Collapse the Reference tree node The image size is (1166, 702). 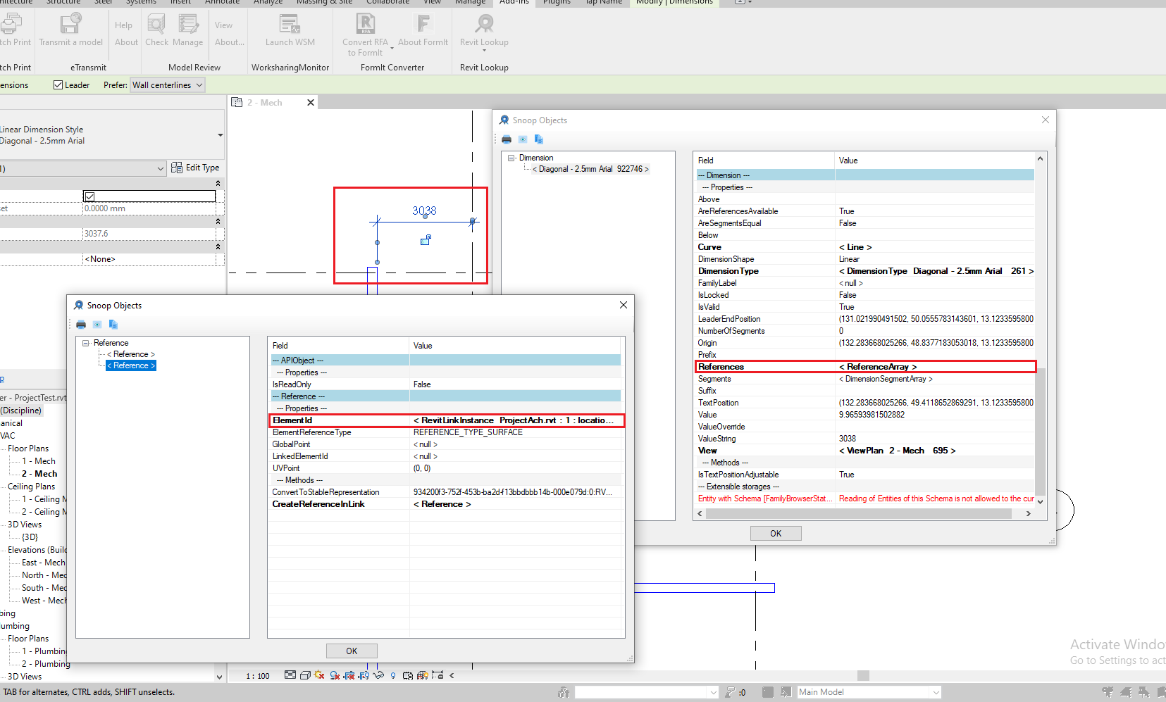click(x=86, y=343)
